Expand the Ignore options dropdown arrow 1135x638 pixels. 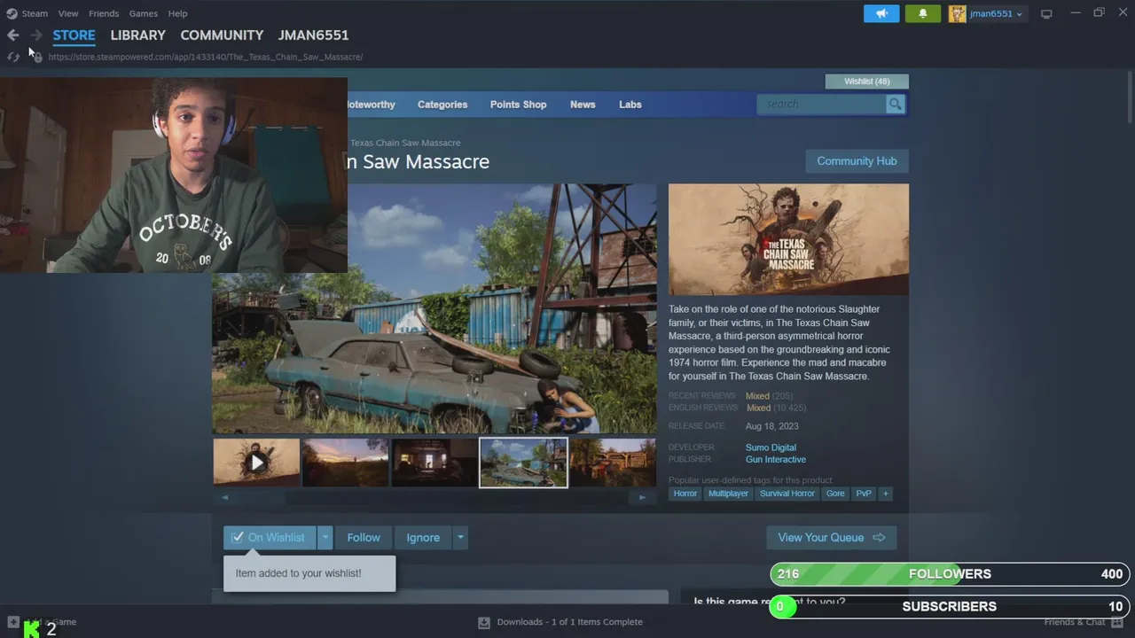[459, 537]
